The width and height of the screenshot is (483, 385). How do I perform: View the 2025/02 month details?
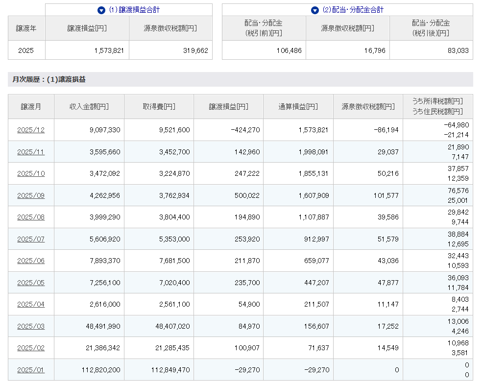(31, 348)
